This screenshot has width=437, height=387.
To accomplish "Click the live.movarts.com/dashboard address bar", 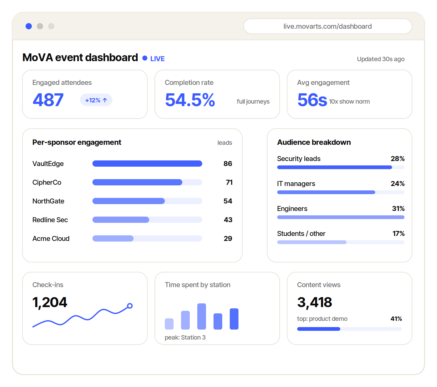I will 327,26.
